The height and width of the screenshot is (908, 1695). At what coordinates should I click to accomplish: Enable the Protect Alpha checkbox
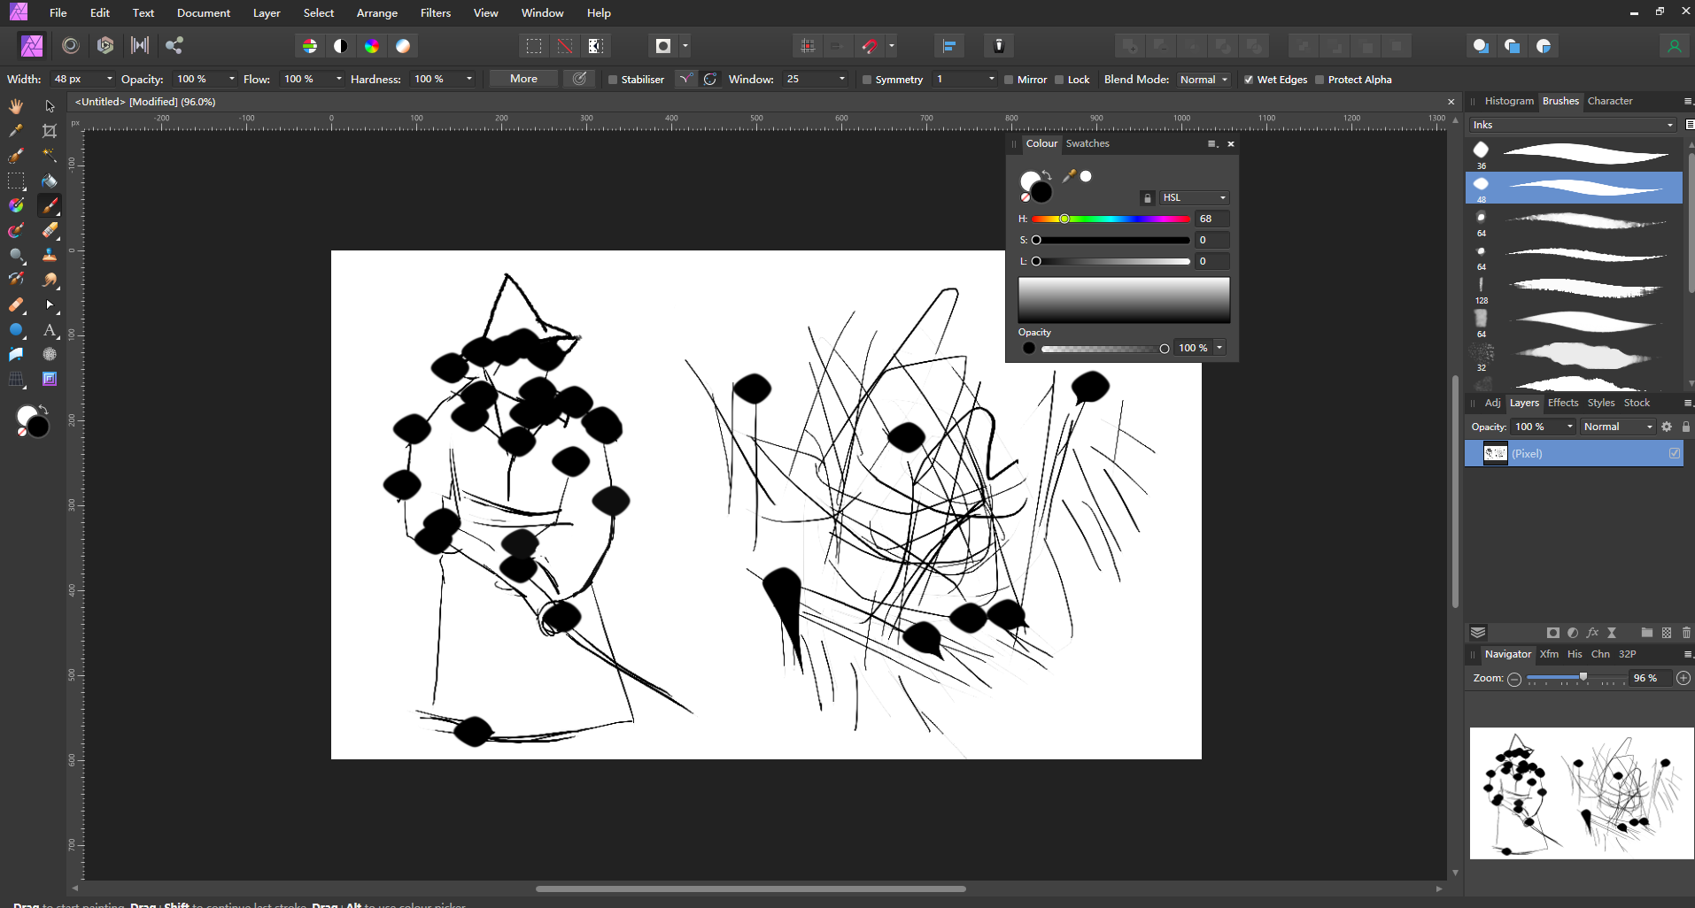tap(1320, 80)
